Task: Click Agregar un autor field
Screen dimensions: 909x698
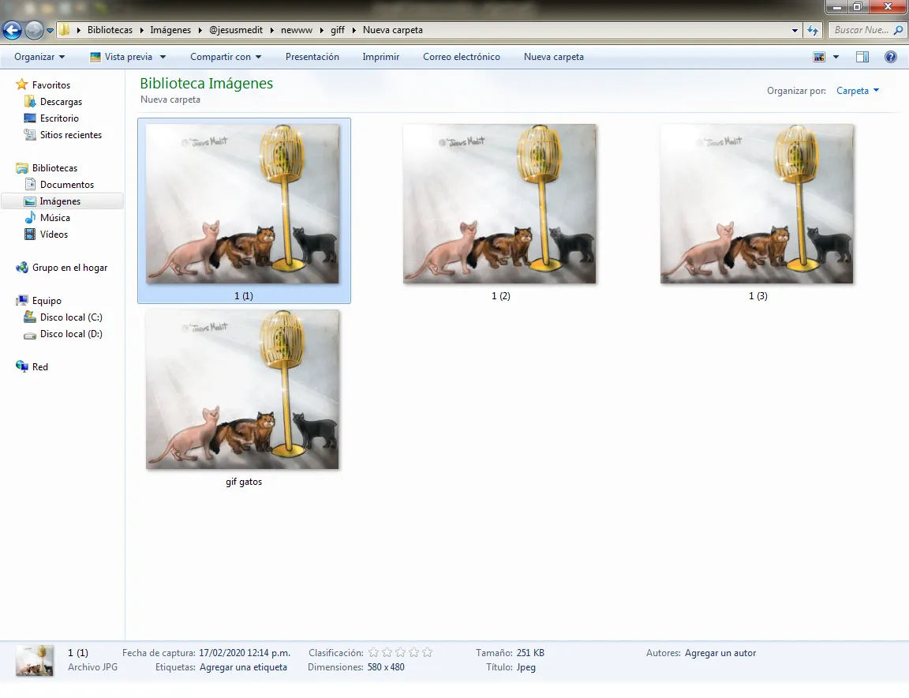Action: 720,653
